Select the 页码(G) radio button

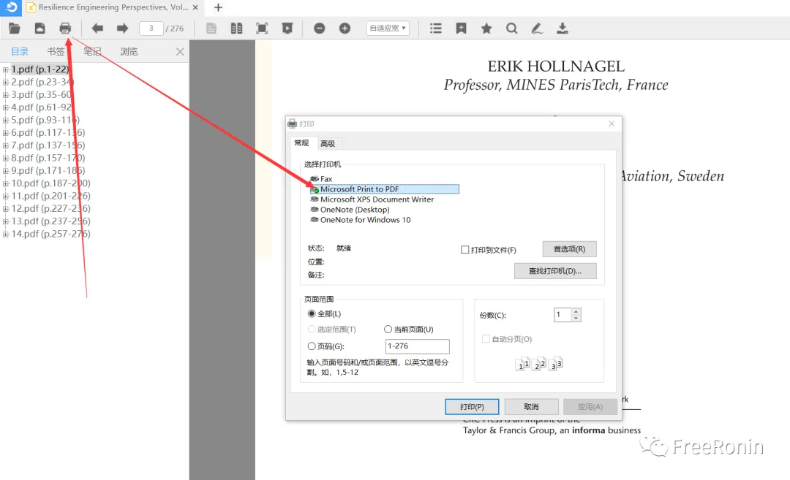pos(312,346)
